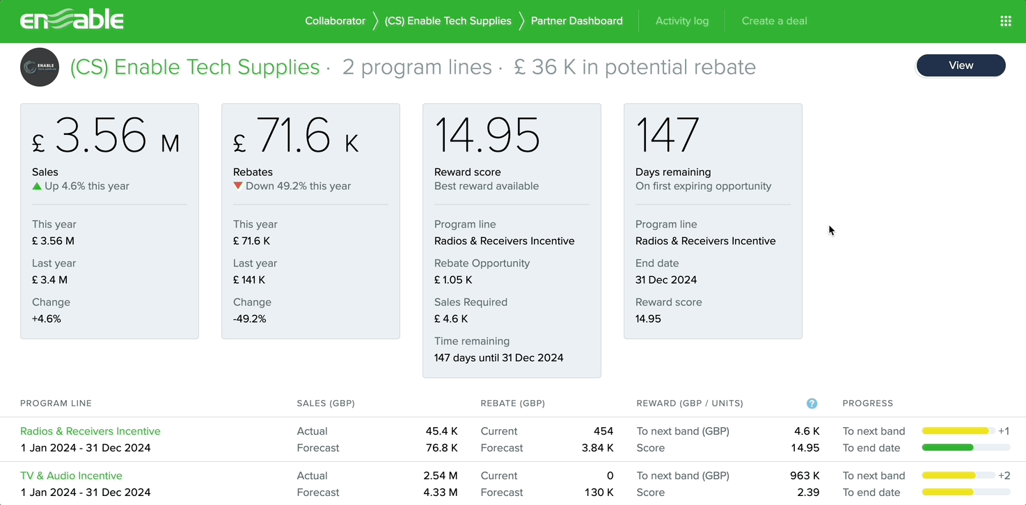Image resolution: width=1026 pixels, height=505 pixels.
Task: Select the 14.95 Reward score card
Action: point(512,241)
